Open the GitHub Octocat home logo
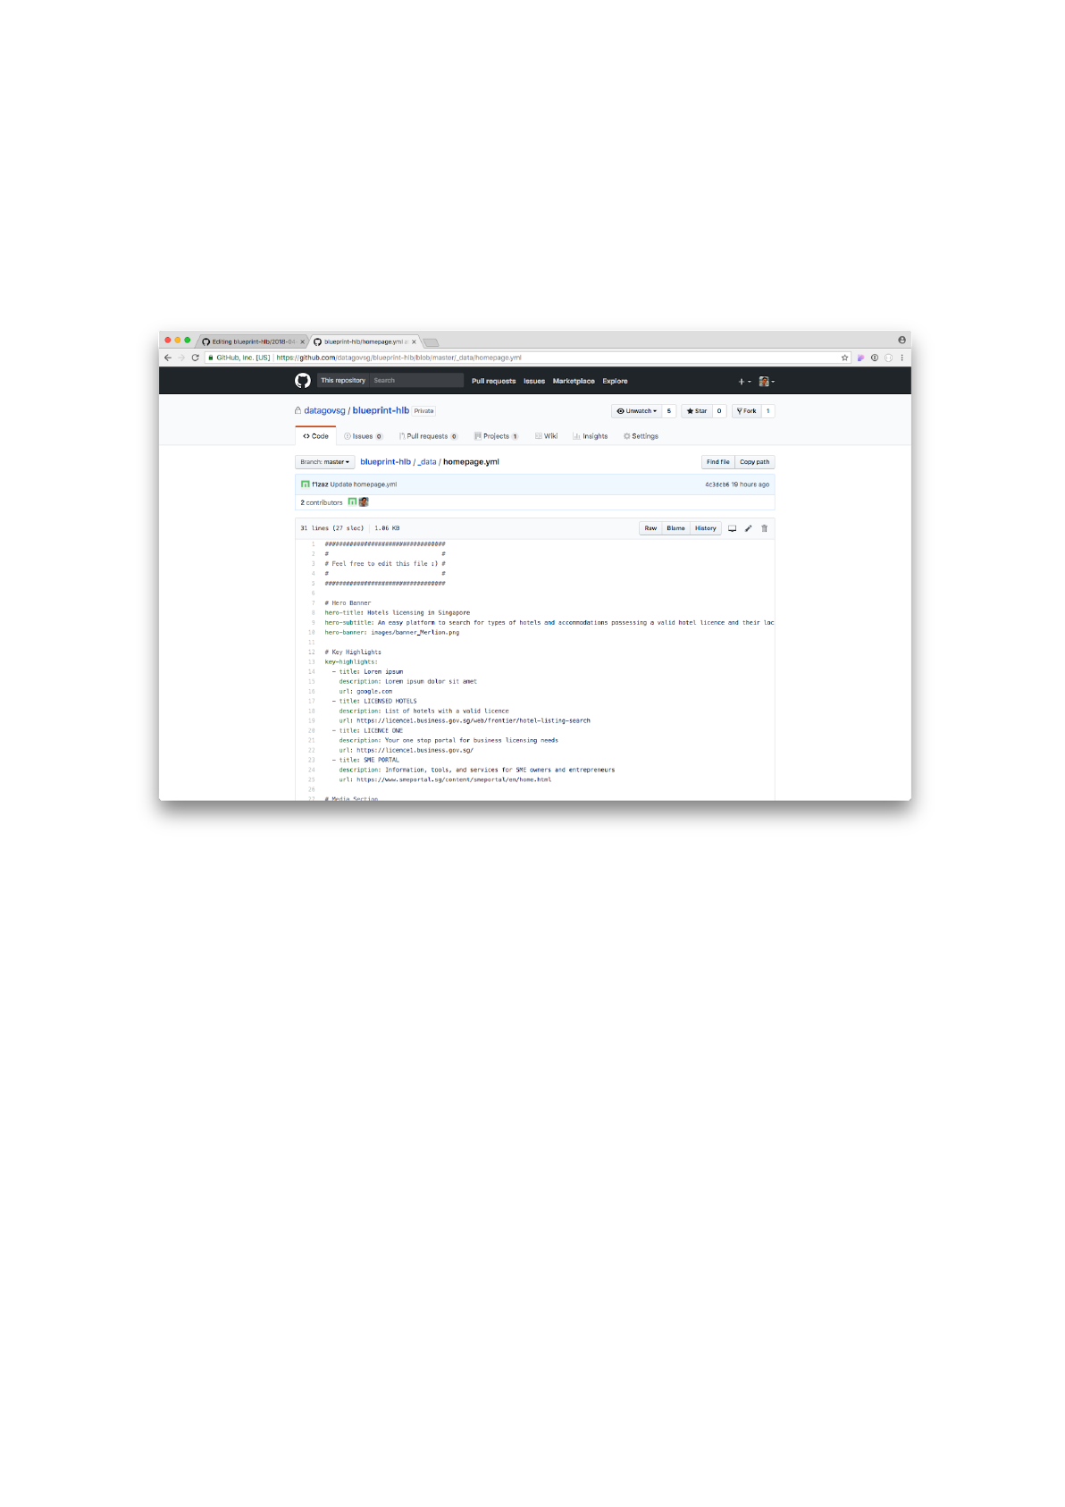This screenshot has width=1065, height=1507. [302, 381]
